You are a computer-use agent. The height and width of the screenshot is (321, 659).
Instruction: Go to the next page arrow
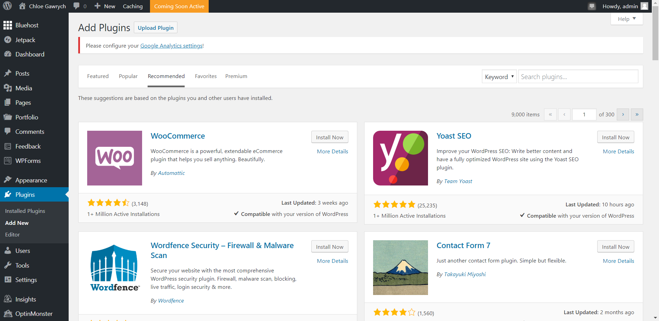click(623, 115)
